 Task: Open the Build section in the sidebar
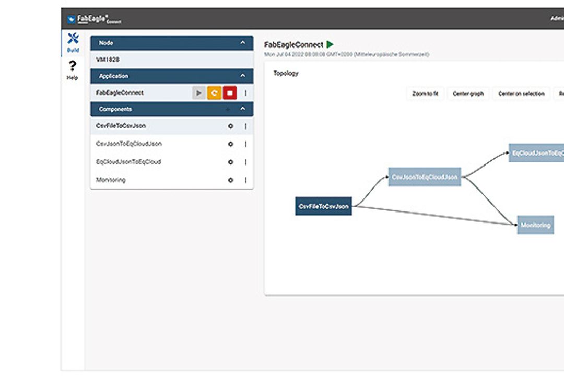pos(73,42)
